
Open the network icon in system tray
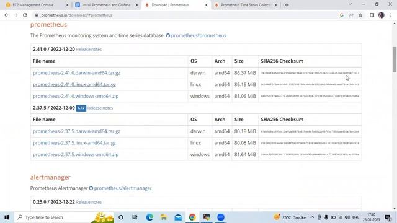[x=341, y=217]
